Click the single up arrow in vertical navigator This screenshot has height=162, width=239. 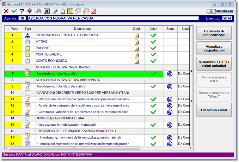191,41
